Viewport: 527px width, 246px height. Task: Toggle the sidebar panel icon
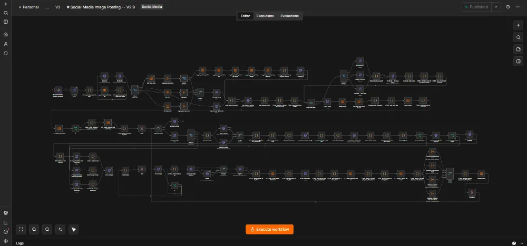(x=6, y=22)
